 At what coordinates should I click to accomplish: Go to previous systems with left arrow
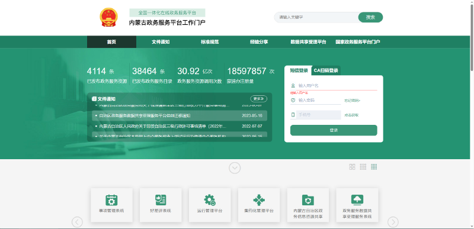point(77,222)
